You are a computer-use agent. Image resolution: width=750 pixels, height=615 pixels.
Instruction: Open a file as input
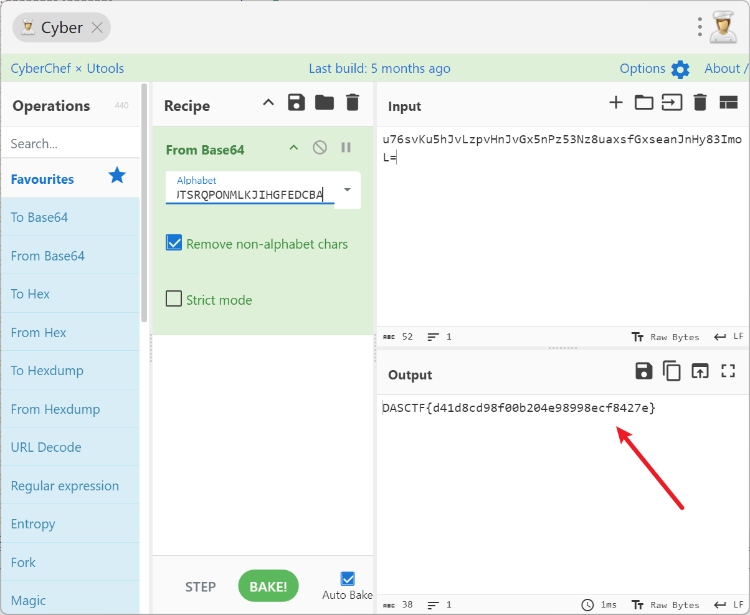(x=672, y=103)
